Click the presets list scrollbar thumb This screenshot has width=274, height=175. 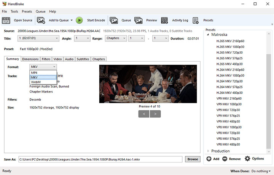click(x=269, y=101)
